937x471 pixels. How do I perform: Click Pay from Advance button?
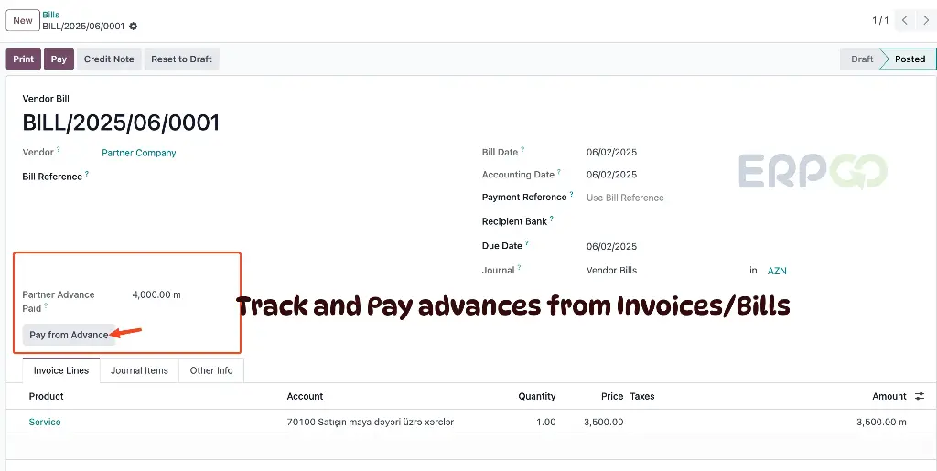tap(69, 335)
